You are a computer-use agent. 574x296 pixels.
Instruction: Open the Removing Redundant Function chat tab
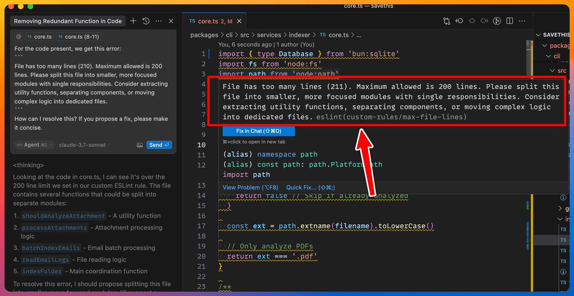67,21
